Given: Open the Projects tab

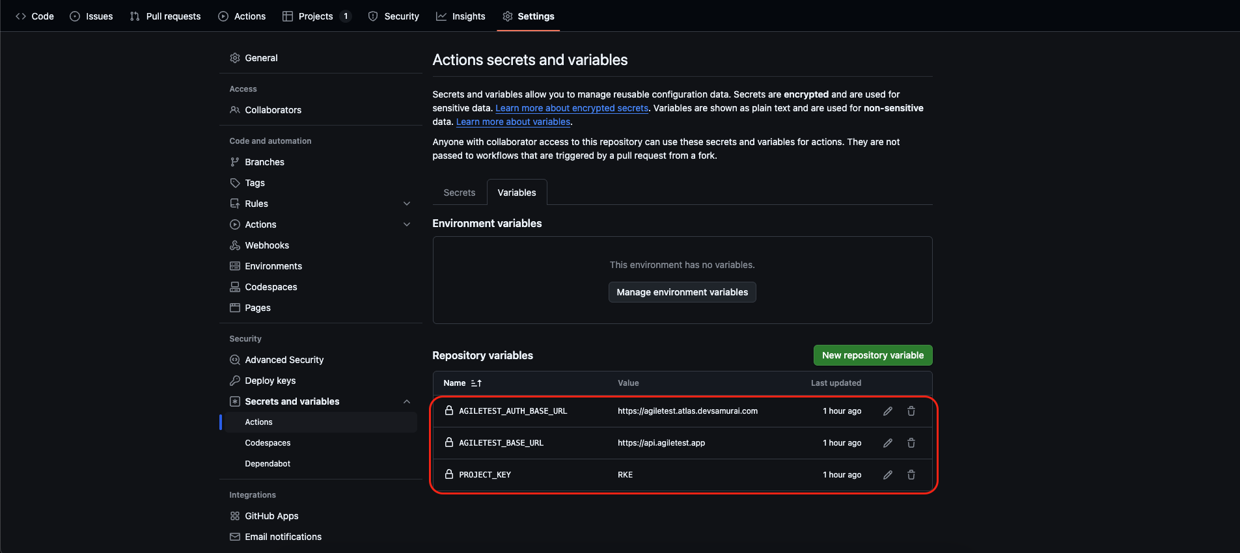Looking at the screenshot, I should tap(317, 16).
